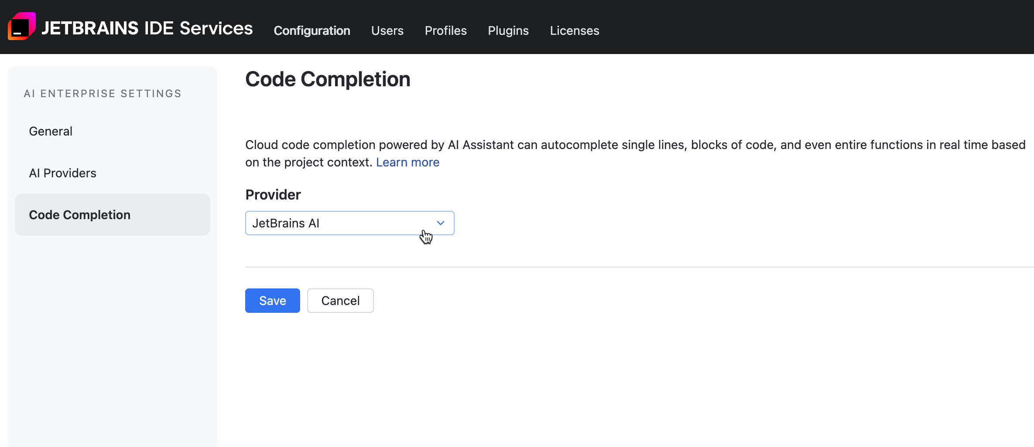Save the Code Completion settings

tap(272, 300)
